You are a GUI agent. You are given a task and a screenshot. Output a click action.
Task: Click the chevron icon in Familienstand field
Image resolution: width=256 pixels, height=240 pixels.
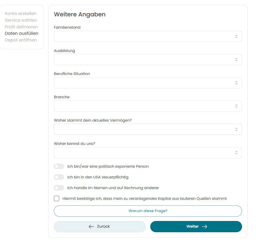(236, 36)
